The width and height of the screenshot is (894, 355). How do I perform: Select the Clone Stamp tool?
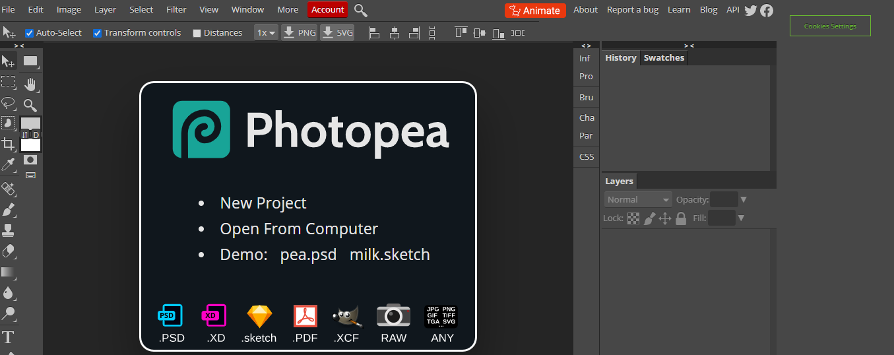coord(9,230)
